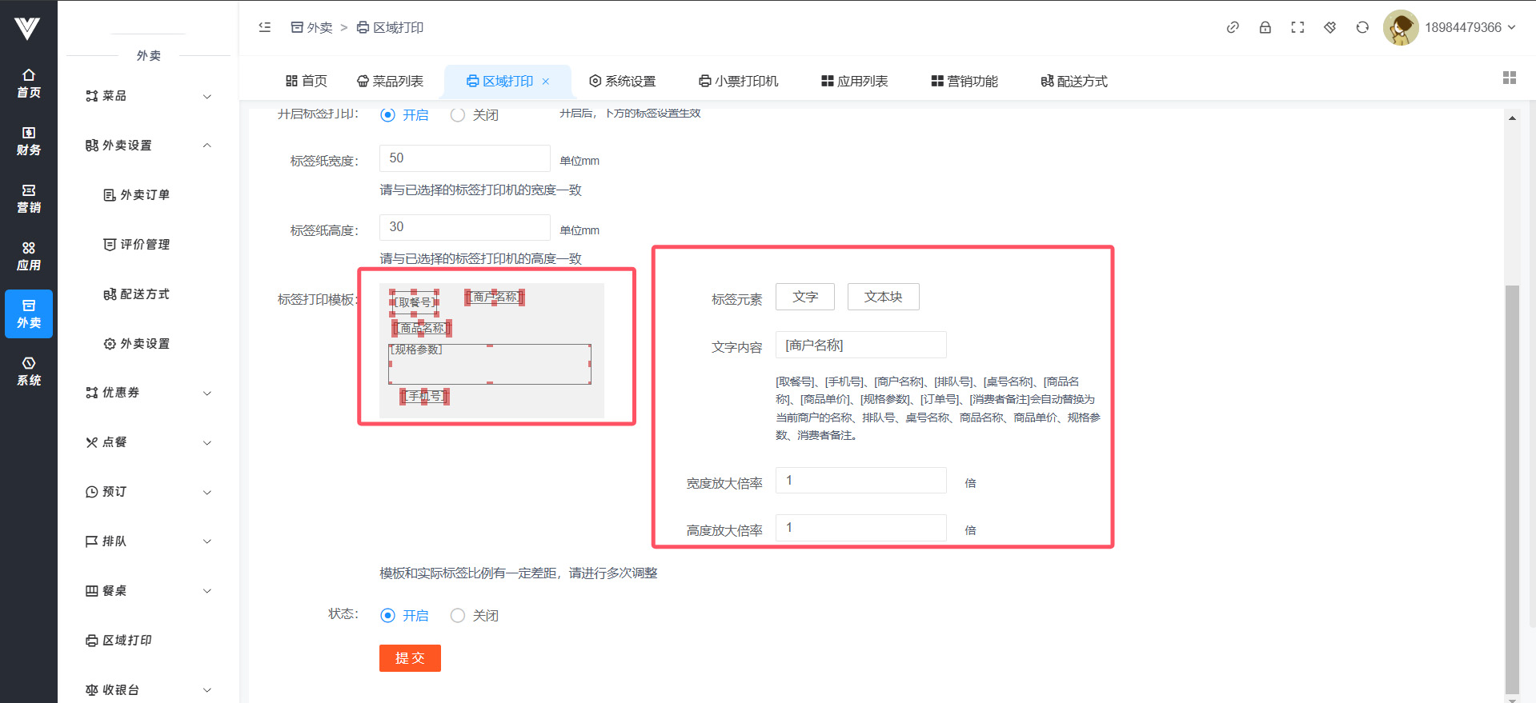
Task: Switch to the 小票打印机 tab
Action: pos(738,81)
